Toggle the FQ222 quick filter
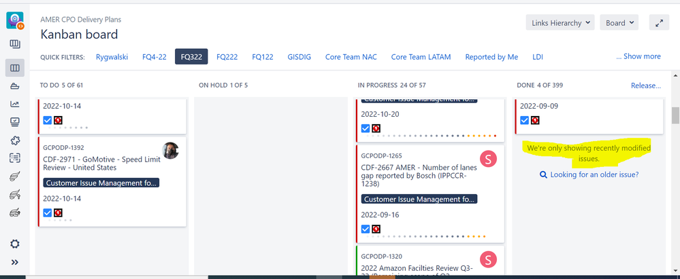The width and height of the screenshot is (680, 279). [227, 56]
